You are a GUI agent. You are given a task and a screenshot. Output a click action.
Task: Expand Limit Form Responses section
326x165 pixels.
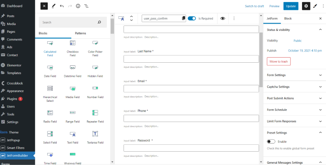(x=295, y=121)
